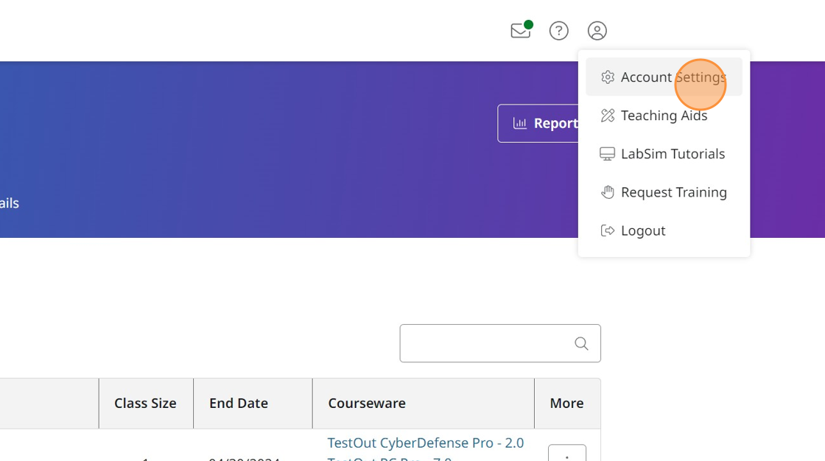Choose Teaching Aids in the dropdown menu

[664, 115]
